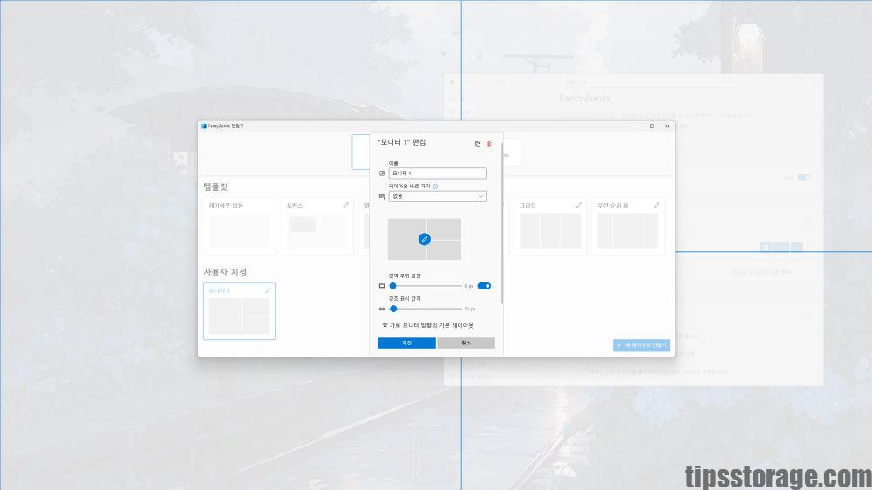Screen dimensions: 872x490
Task: Set layout as default via star 가로 모니터 방향의 기본 레이아웃
Action: [x=427, y=325]
